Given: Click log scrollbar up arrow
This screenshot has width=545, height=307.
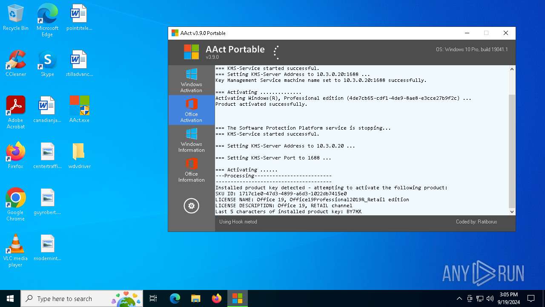Looking at the screenshot, I should coord(512,69).
